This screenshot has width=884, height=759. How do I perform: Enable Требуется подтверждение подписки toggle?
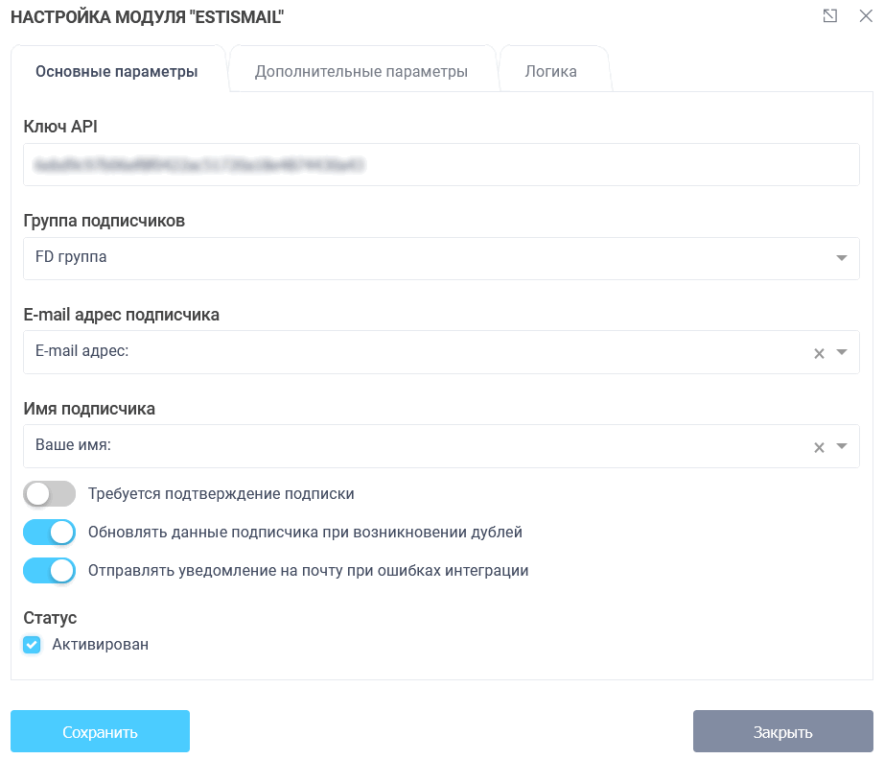(49, 494)
